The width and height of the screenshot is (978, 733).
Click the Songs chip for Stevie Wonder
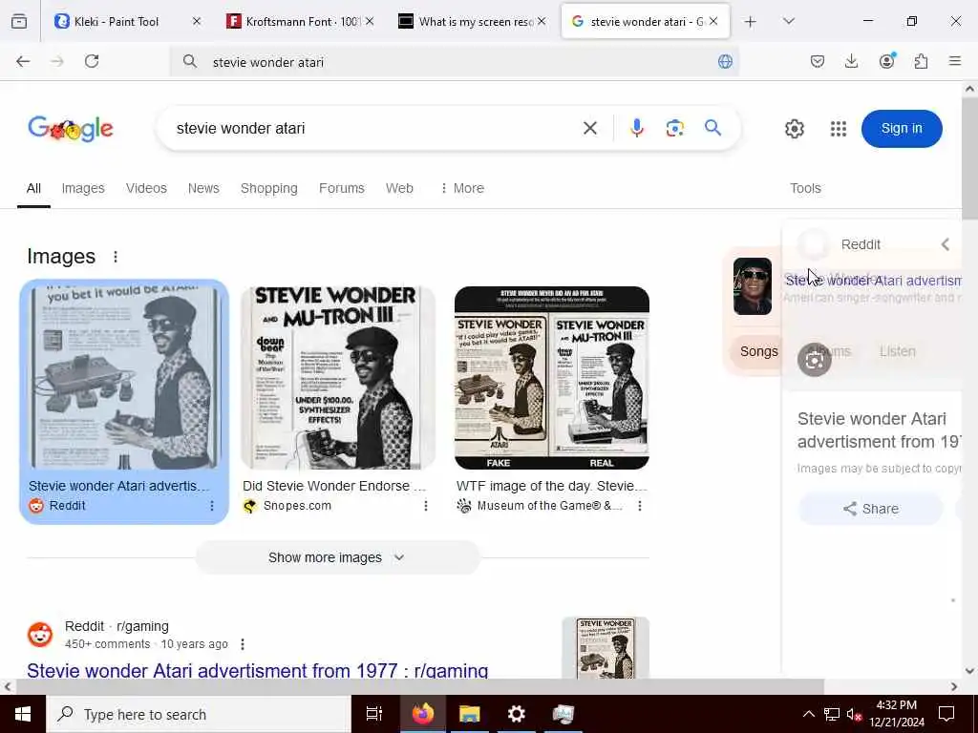point(758,351)
